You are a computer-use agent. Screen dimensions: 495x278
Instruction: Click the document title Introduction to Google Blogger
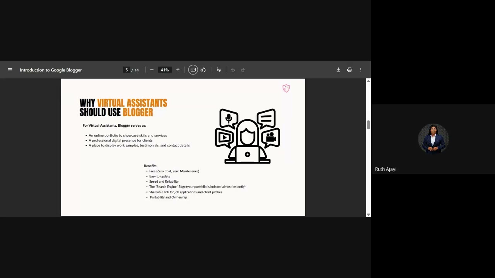(51, 70)
